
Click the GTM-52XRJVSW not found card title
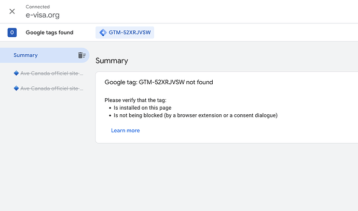159,82
